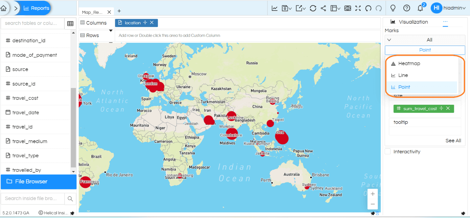Viewport: 470px width, 218px height.
Task: Undo the last action
Action: [x=368, y=8]
